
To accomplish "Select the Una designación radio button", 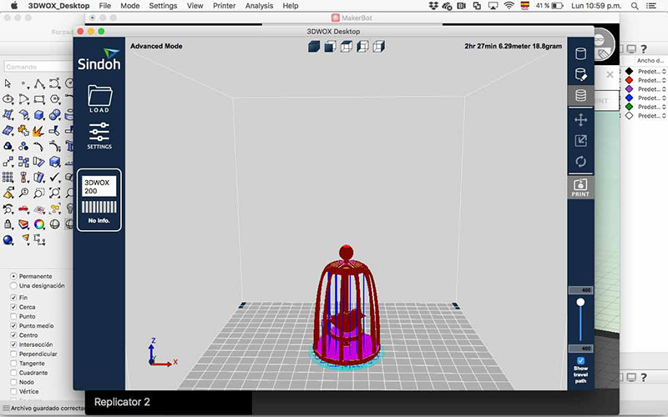I will [x=13, y=285].
